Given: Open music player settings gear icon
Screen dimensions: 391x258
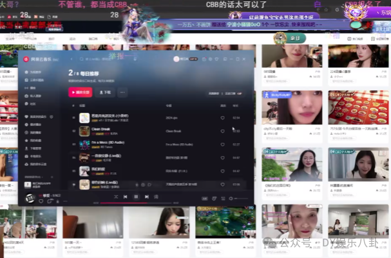Looking at the screenshot, I should point(210,59).
